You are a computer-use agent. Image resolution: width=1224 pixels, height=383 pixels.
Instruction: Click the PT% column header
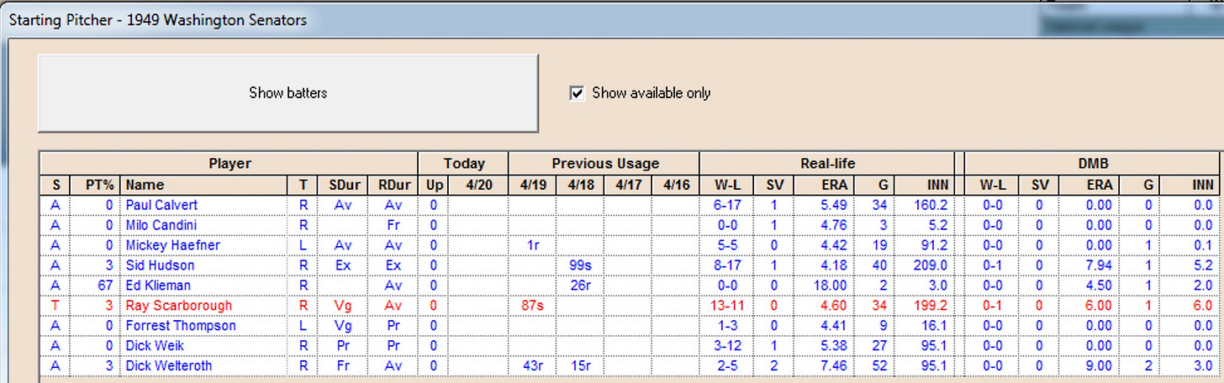click(x=96, y=185)
